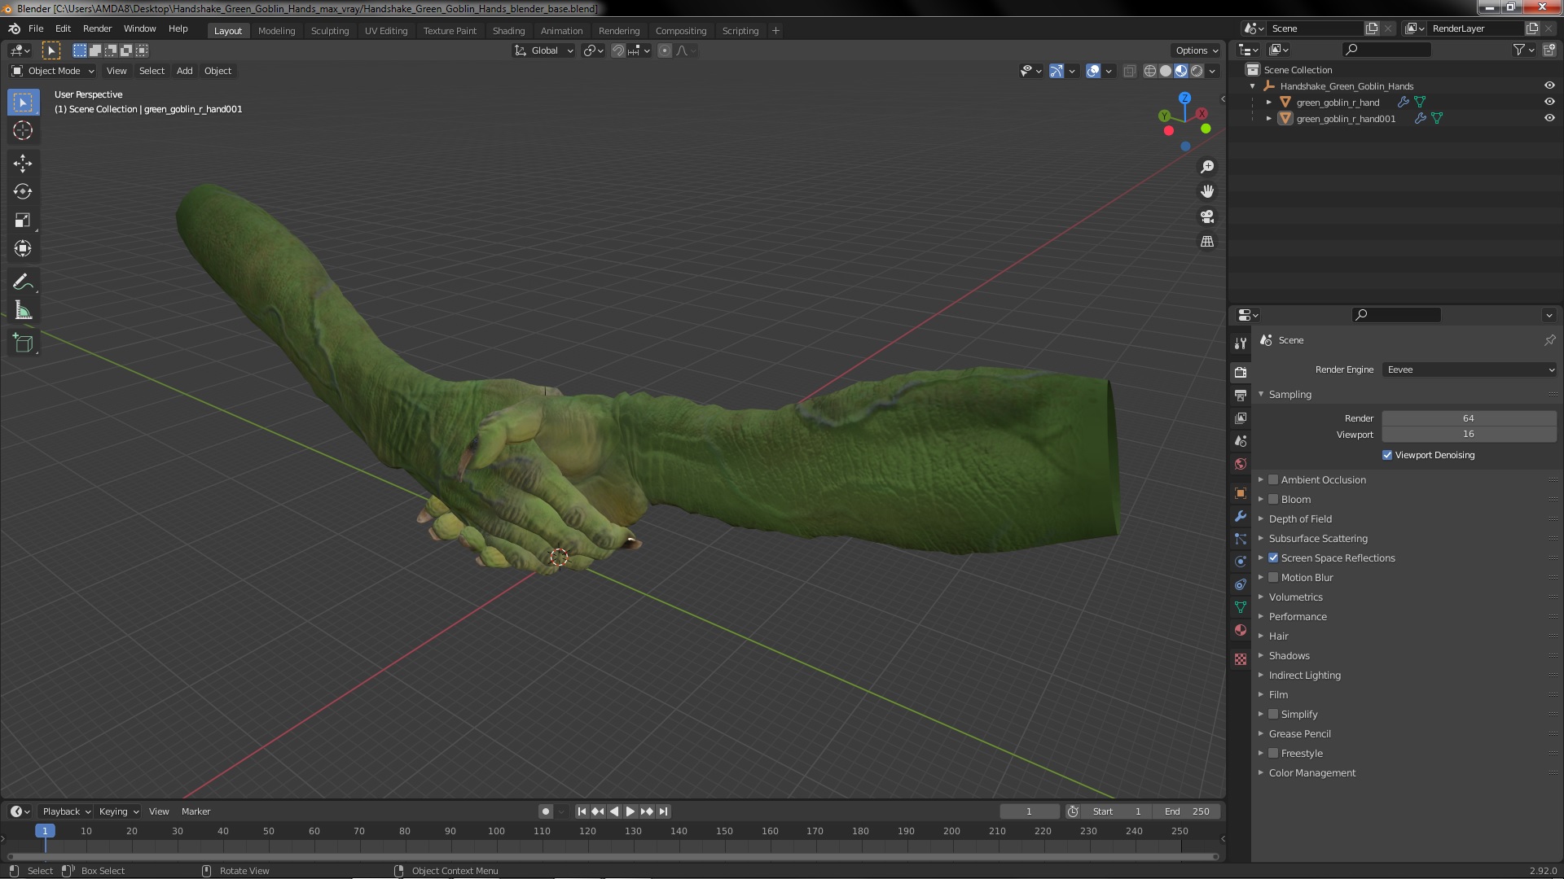The image size is (1564, 879).
Task: Open World properties tab
Action: [1241, 464]
